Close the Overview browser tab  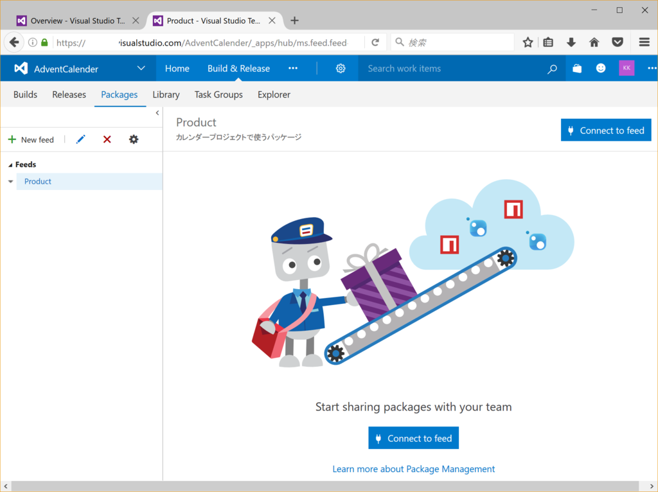coord(136,21)
